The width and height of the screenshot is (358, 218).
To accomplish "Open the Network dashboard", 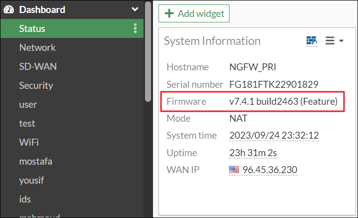I will click(x=37, y=48).
